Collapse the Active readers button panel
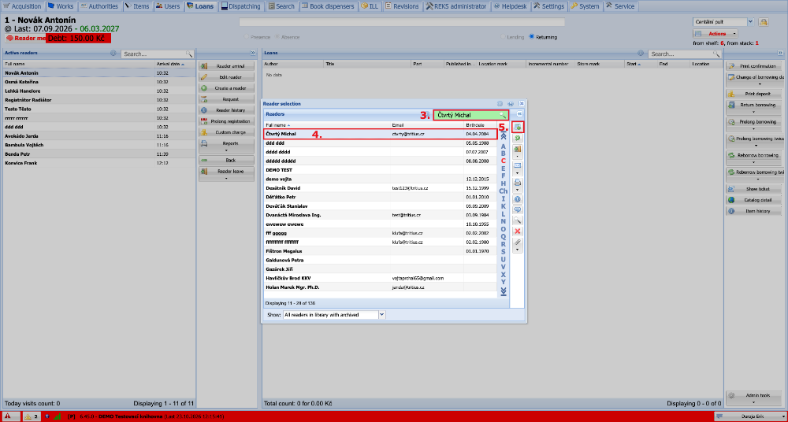The height and width of the screenshot is (422, 788). pyautogui.click(x=252, y=53)
